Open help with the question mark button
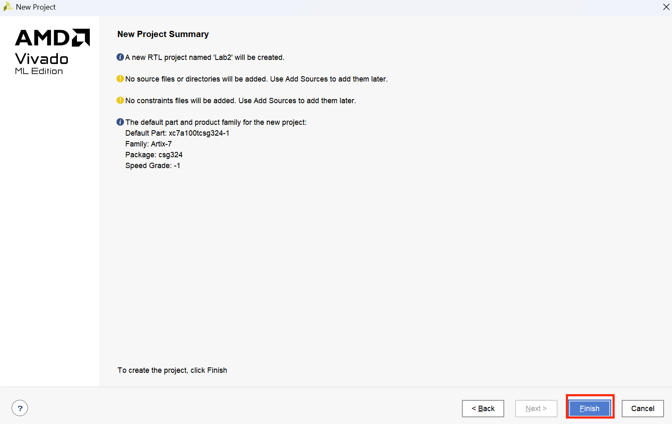 (x=20, y=408)
